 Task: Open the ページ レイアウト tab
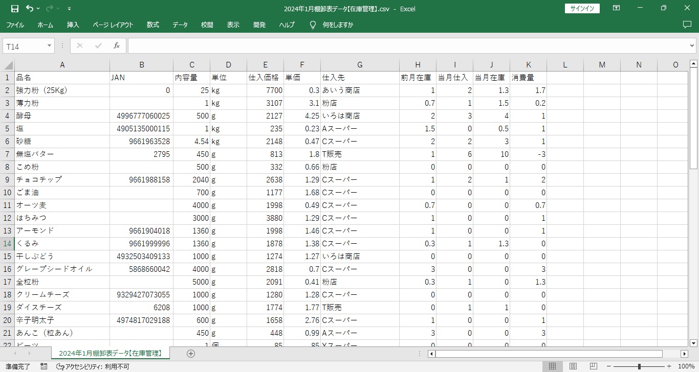pyautogui.click(x=113, y=25)
